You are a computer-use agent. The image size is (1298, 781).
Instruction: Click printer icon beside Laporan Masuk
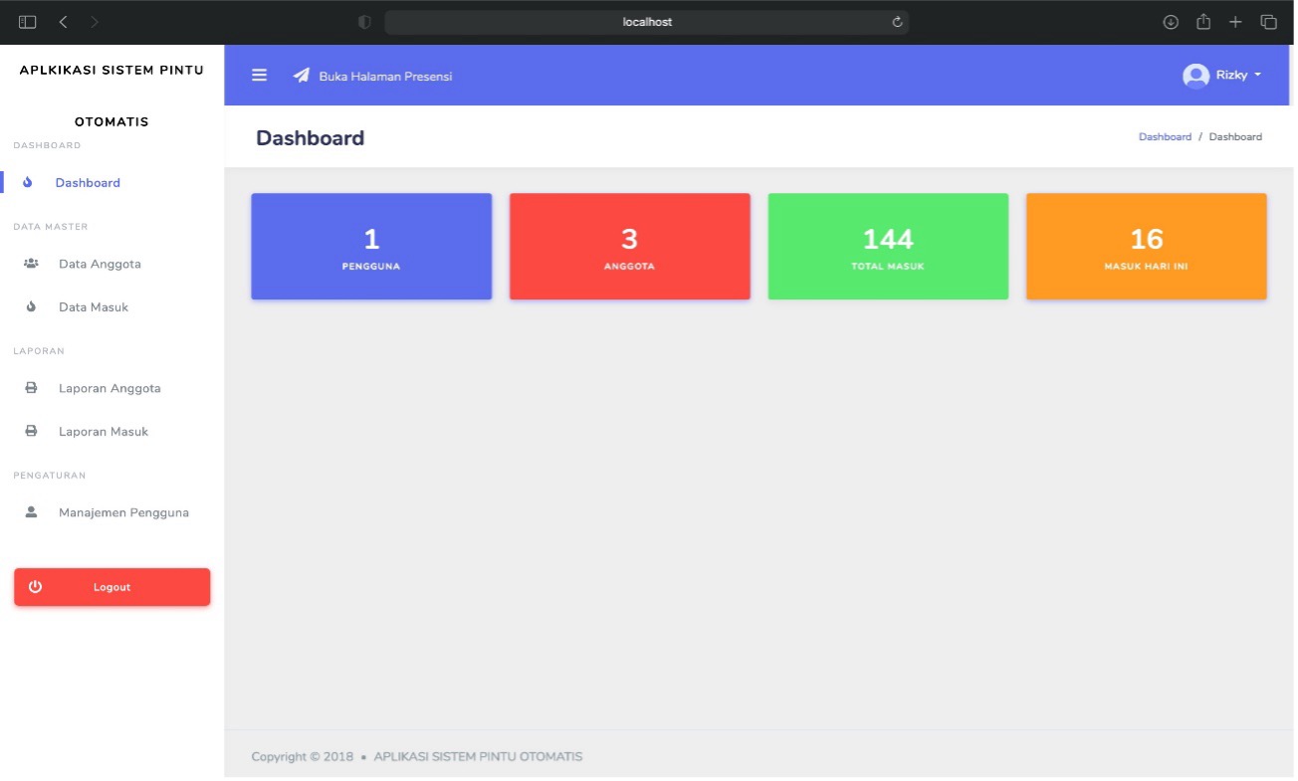click(31, 432)
